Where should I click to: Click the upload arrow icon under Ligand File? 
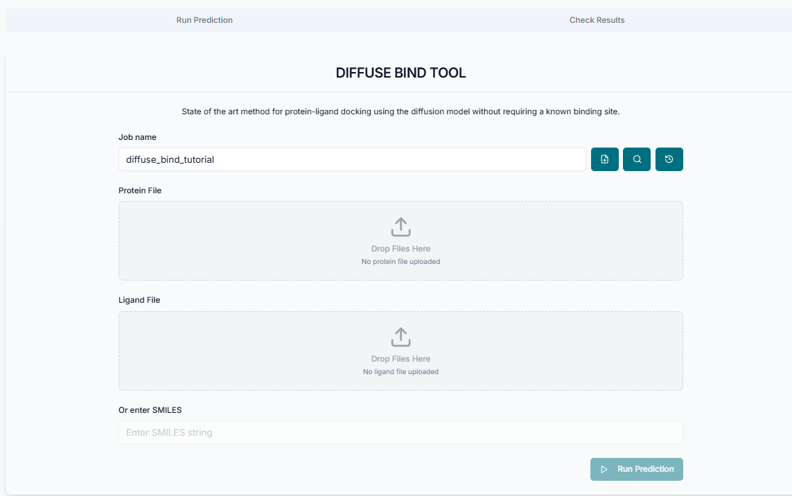401,337
